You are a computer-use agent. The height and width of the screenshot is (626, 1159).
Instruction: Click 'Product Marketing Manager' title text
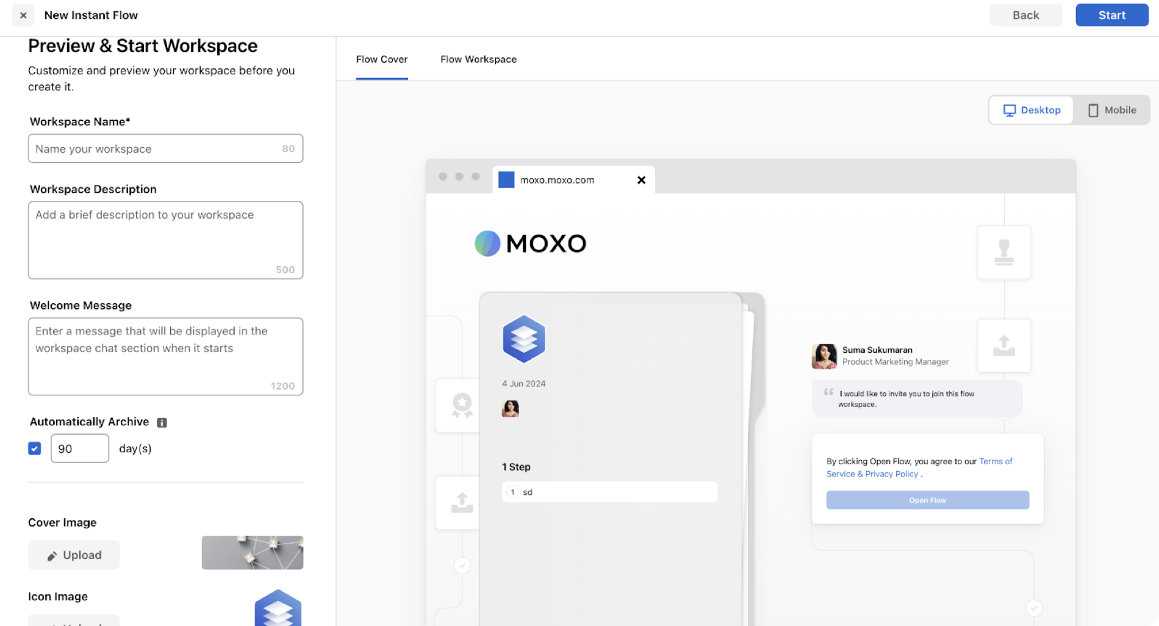click(895, 362)
